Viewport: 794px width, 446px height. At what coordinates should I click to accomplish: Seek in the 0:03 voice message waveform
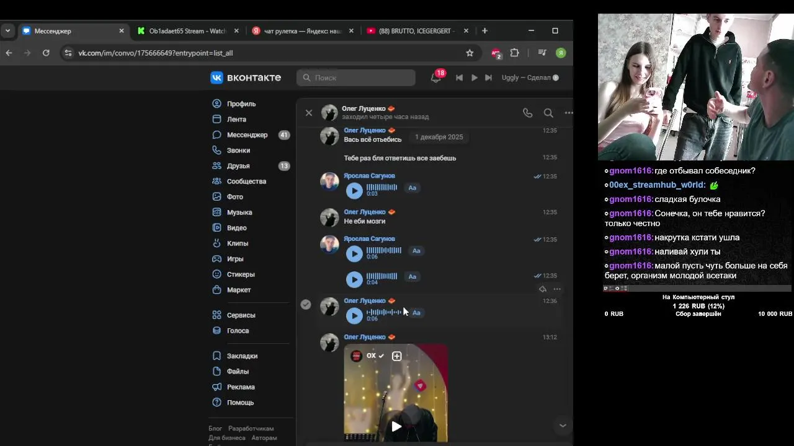pos(382,188)
